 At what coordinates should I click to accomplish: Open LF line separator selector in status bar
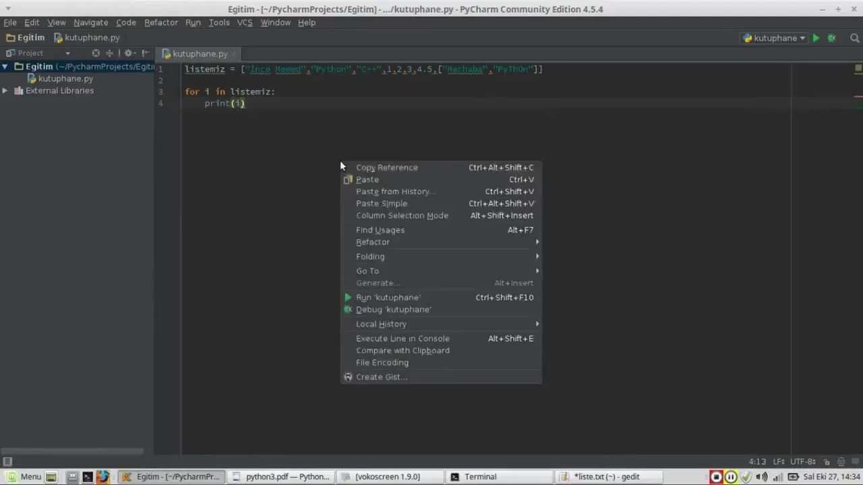[x=780, y=461]
